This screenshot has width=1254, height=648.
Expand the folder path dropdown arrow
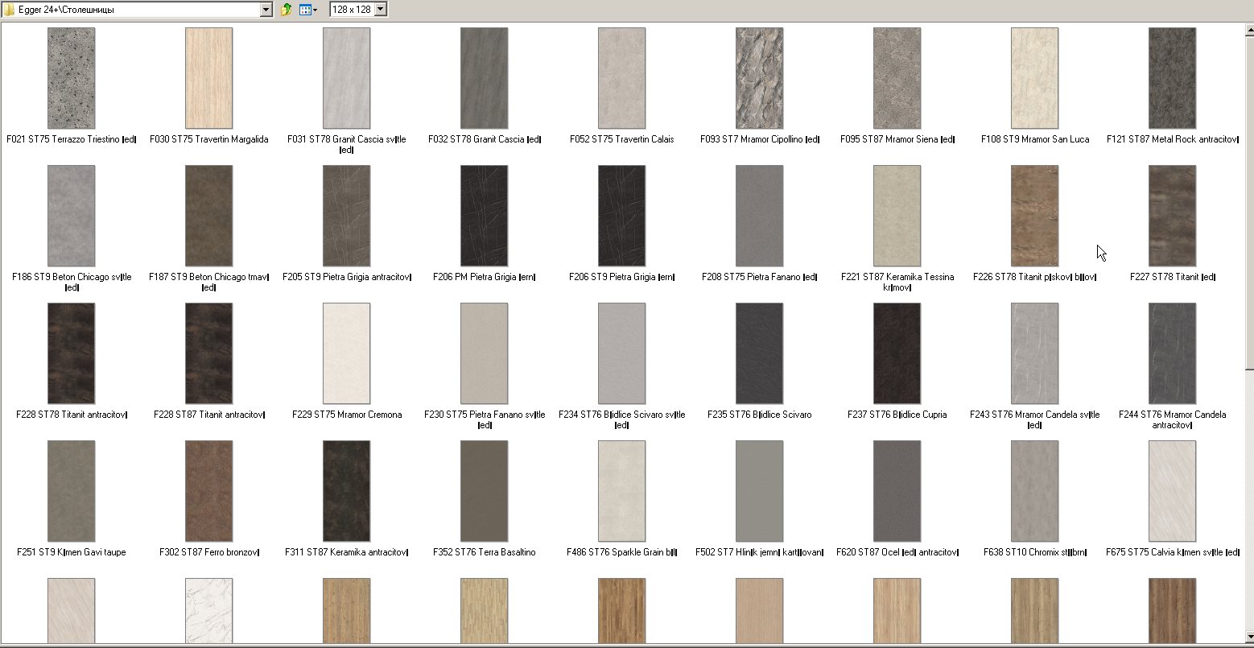coord(266,10)
